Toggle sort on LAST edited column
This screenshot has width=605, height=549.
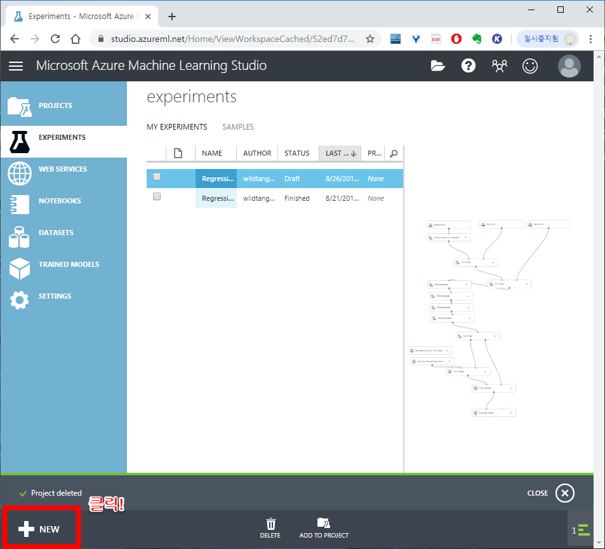(340, 153)
